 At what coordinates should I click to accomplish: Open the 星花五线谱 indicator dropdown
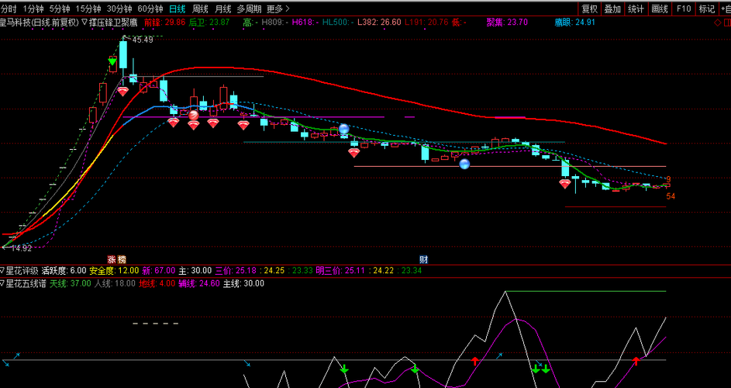pyautogui.click(x=23, y=283)
